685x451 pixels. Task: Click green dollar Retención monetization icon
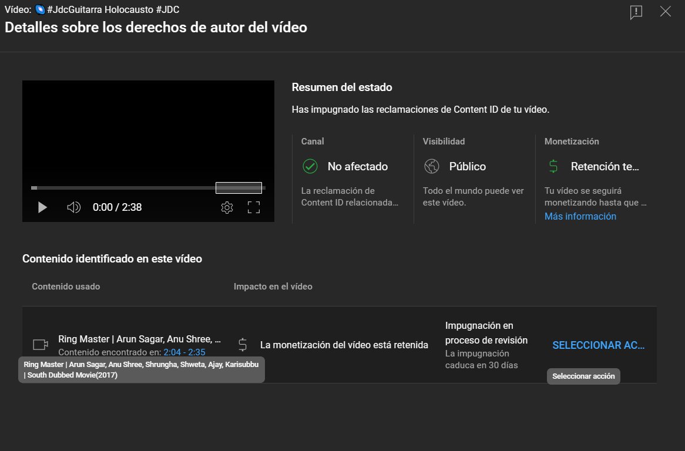[553, 166]
